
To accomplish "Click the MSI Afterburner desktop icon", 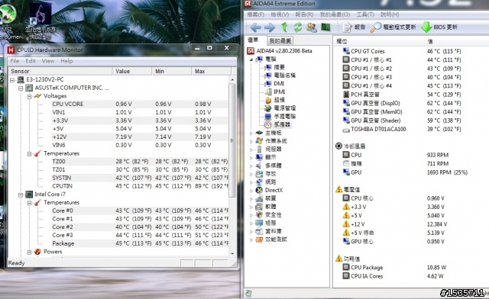I will [x=8, y=22].
